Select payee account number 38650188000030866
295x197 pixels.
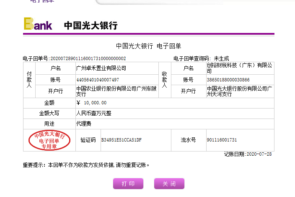tap(228, 80)
